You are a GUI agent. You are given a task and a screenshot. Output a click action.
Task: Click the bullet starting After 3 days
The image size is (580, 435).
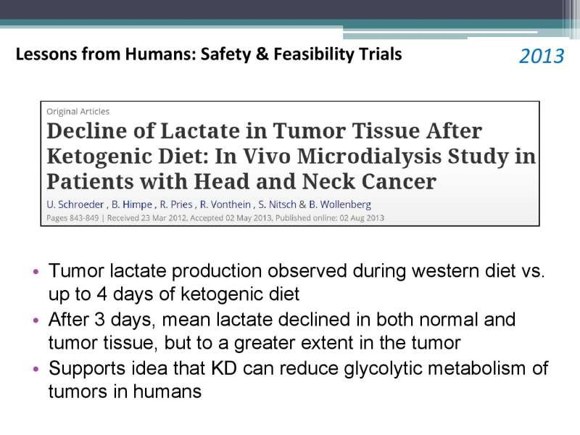click(282, 331)
